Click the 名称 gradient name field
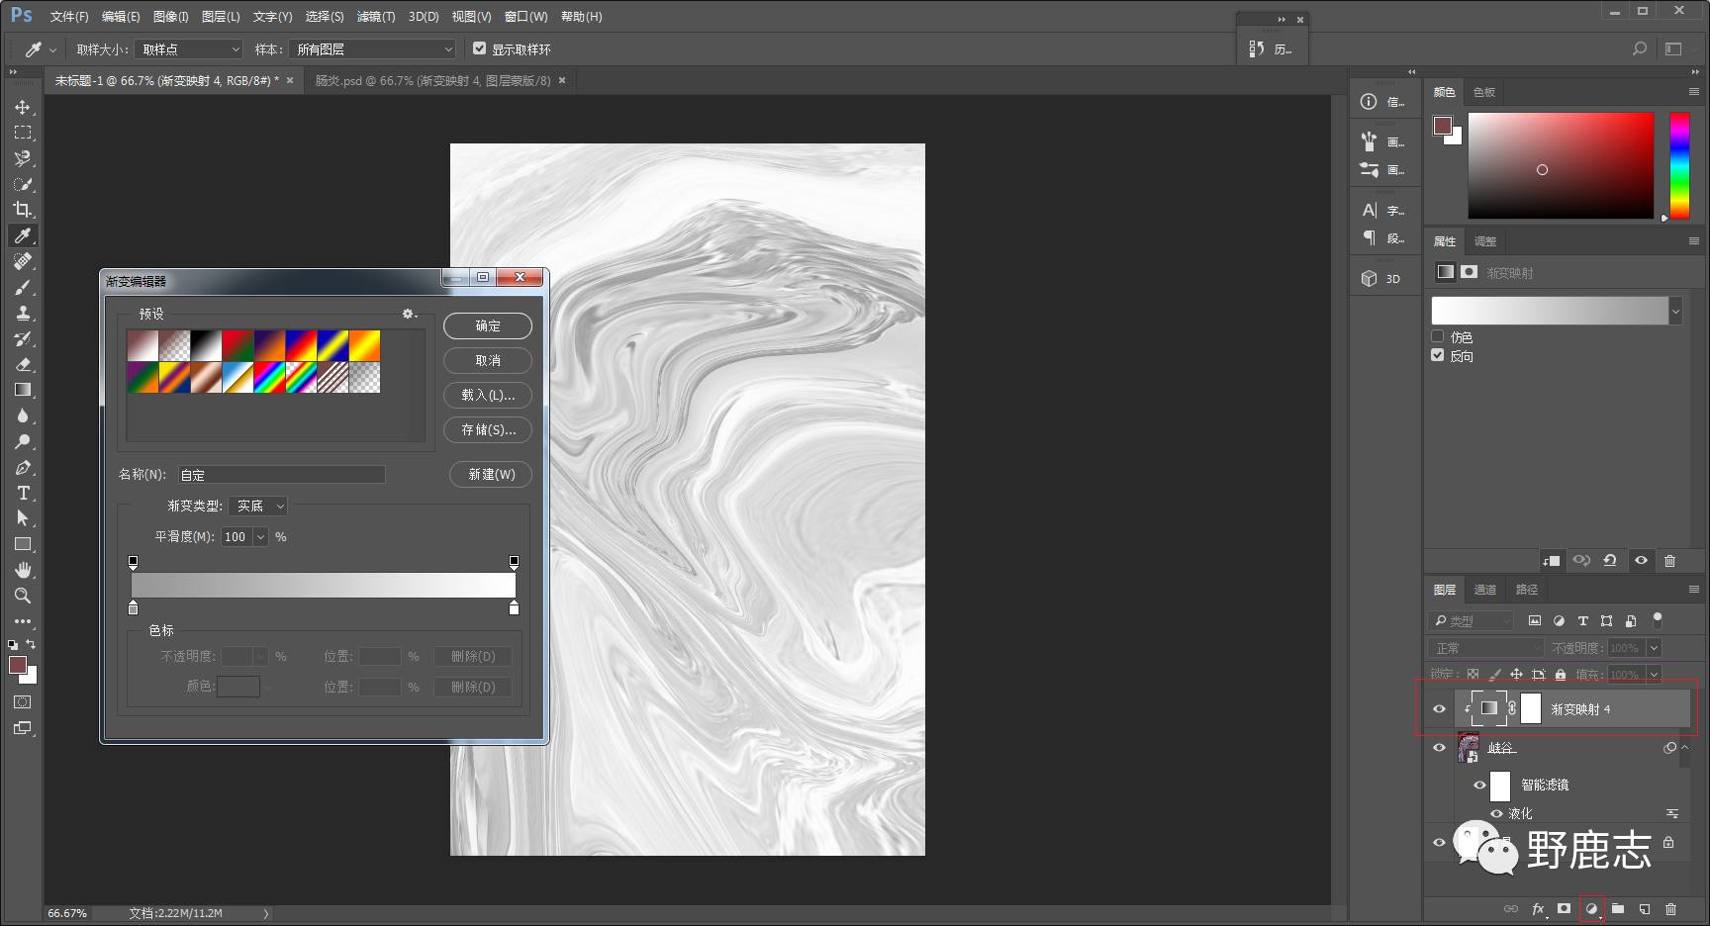The image size is (1710, 926). pos(282,475)
